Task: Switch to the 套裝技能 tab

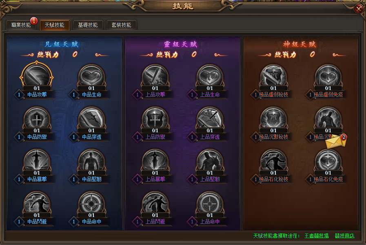Action: [x=121, y=25]
